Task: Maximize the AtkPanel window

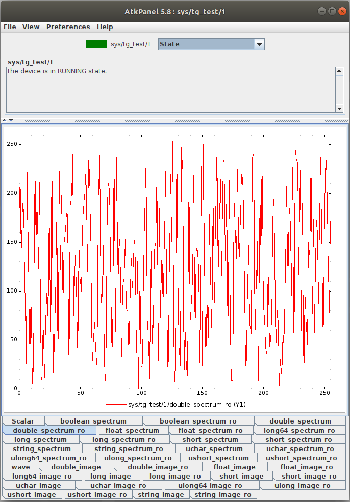Action: coord(332,11)
